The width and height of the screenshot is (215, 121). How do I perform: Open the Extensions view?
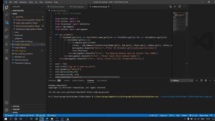point(6,37)
